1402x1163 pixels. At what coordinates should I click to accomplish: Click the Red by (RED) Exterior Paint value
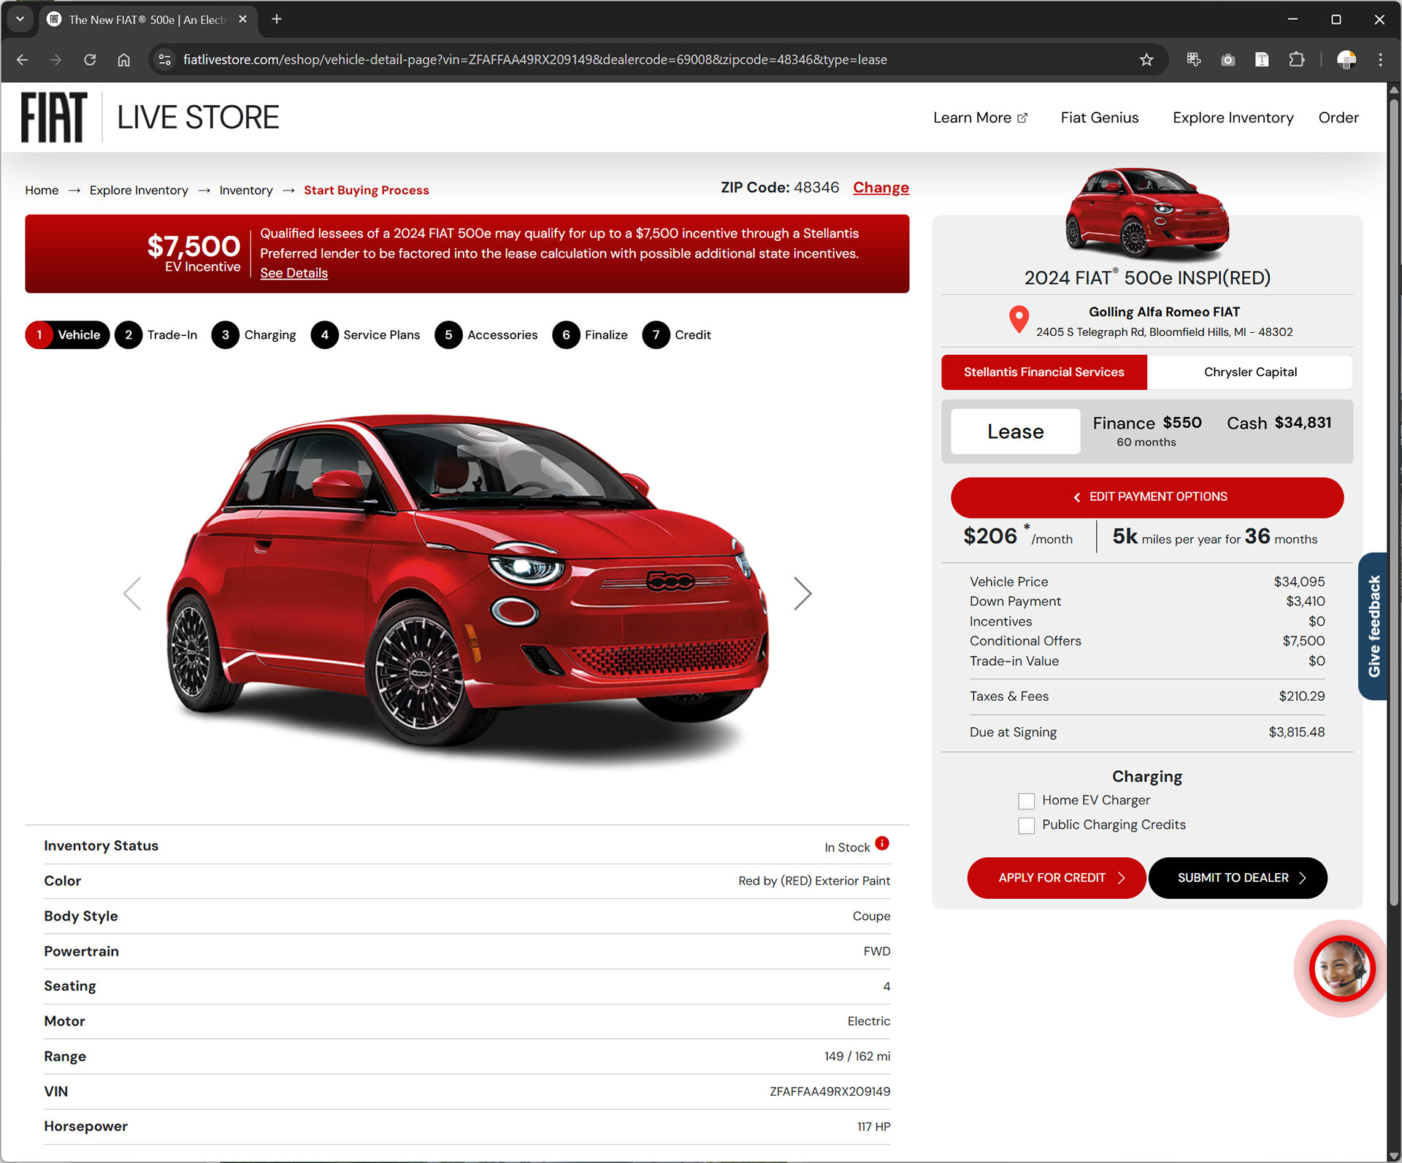click(814, 881)
